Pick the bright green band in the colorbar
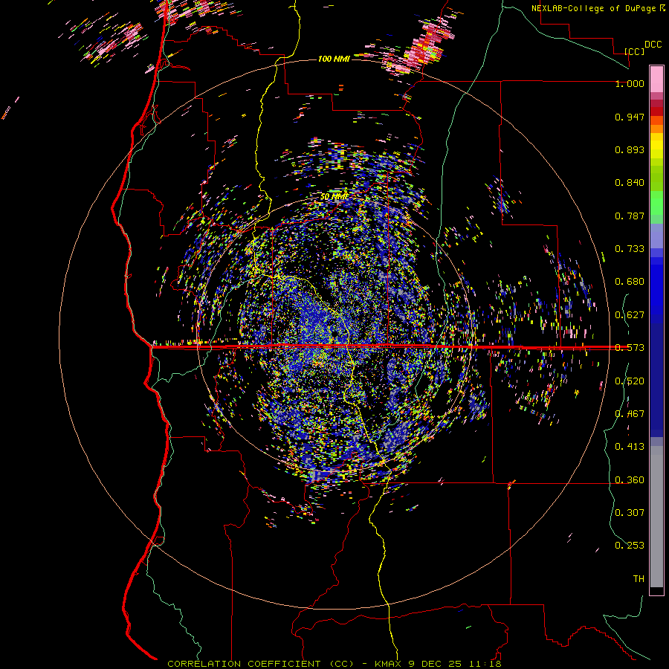Image resolution: width=669 pixels, height=669 pixels. pyautogui.click(x=656, y=202)
